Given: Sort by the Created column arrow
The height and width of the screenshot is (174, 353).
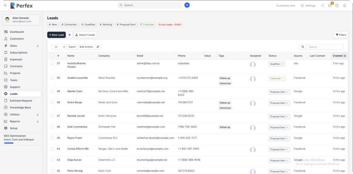Looking at the screenshot, I should coord(345,56).
